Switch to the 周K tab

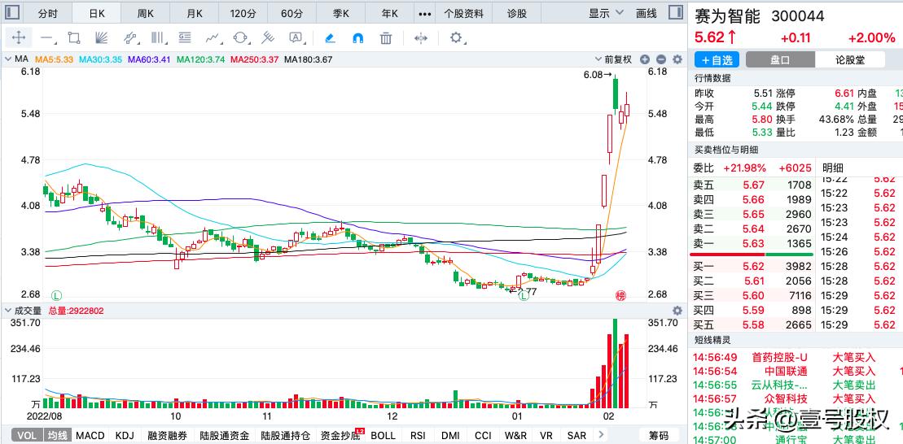146,13
